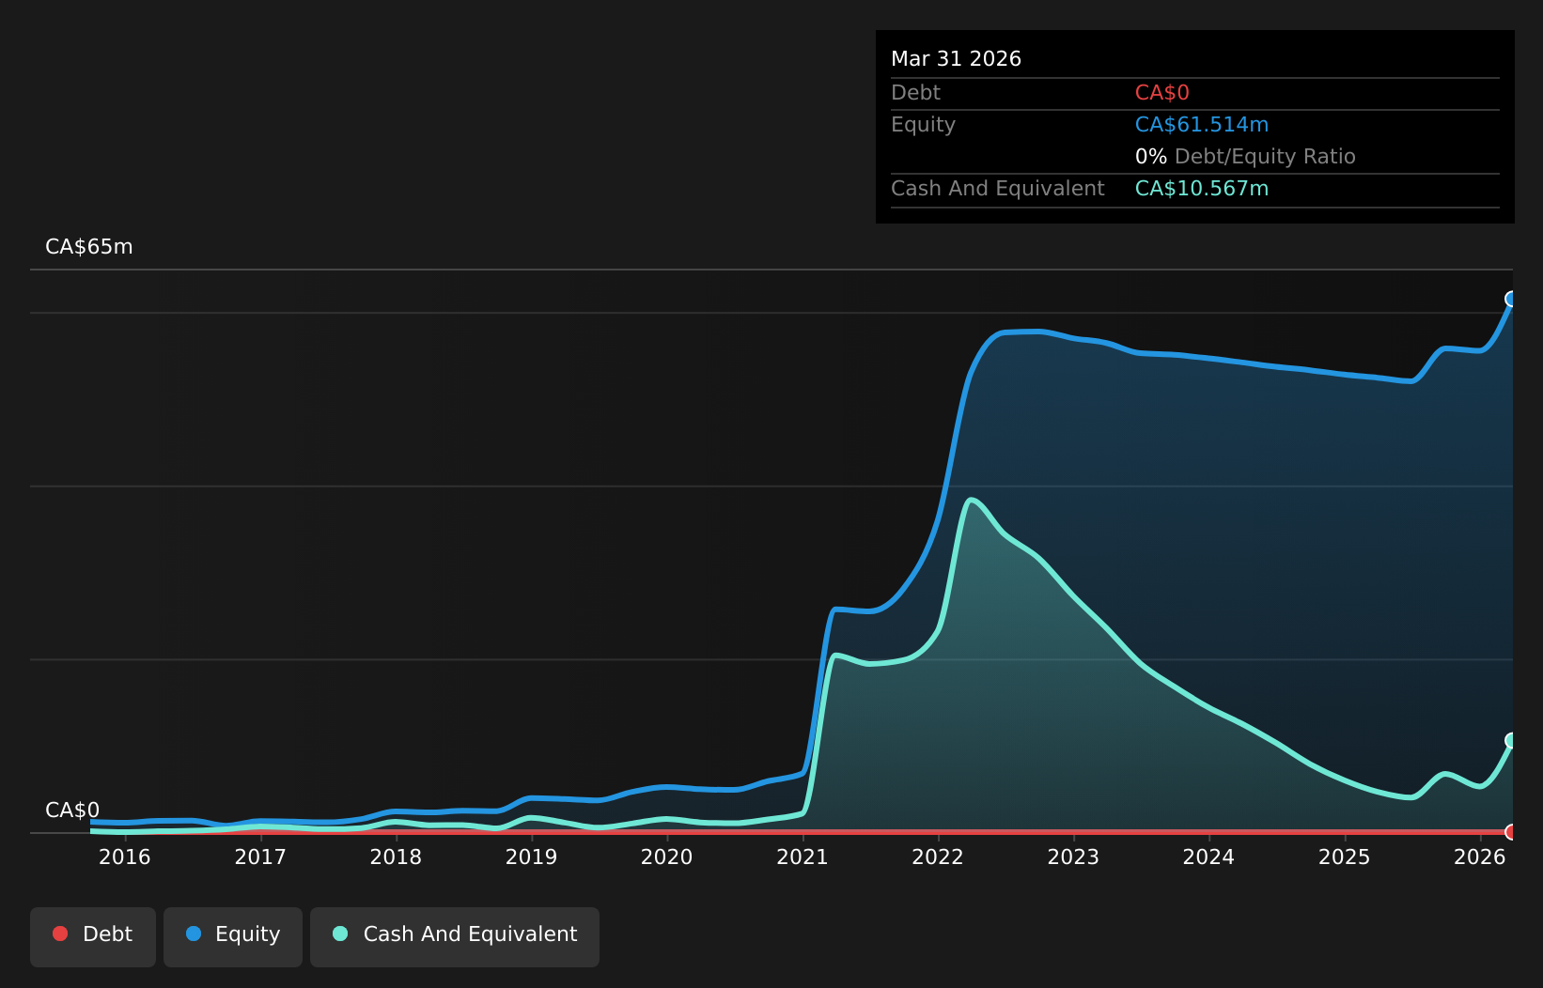
Task: Click the 2022 x-axis label
Action: click(x=938, y=857)
